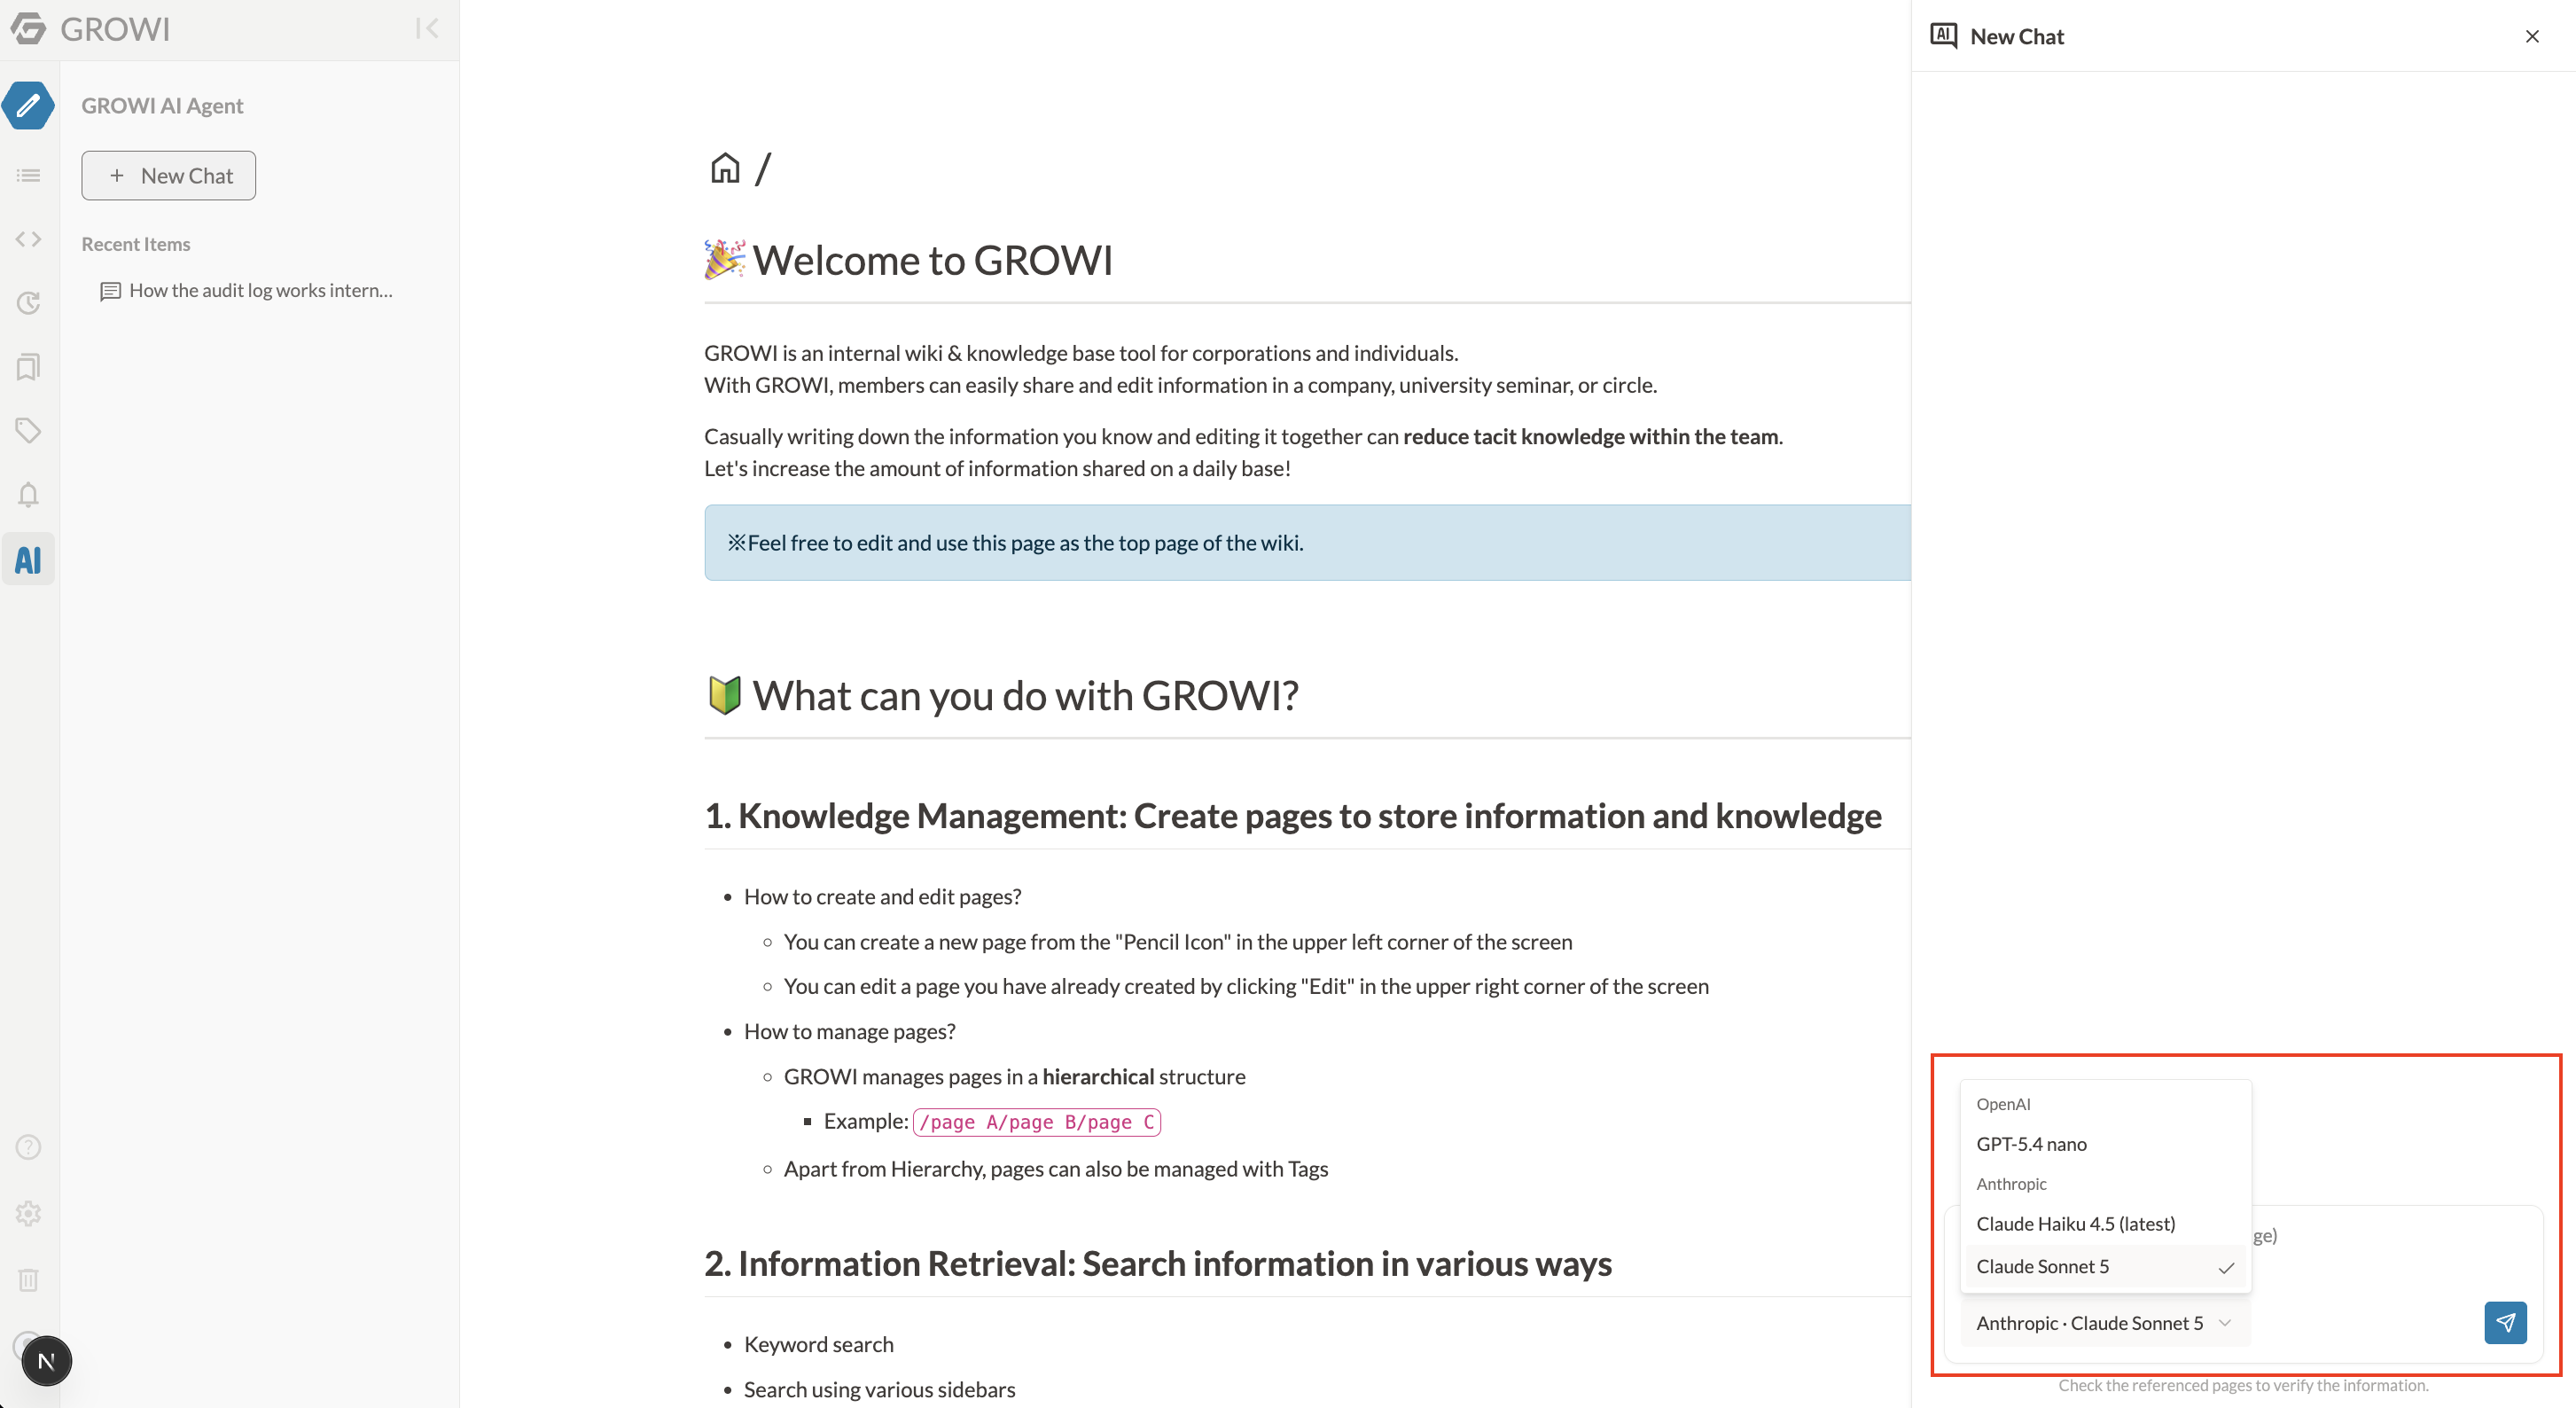Show recent changes via the clock icon
Viewport: 2576px width, 1408px height.
(28, 303)
